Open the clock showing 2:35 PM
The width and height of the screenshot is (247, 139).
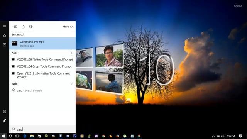click(231, 136)
